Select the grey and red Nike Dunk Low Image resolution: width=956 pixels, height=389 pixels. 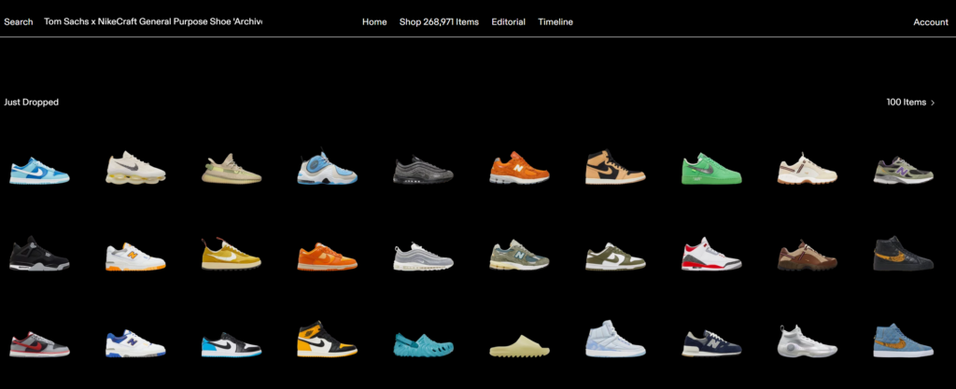[39, 344]
